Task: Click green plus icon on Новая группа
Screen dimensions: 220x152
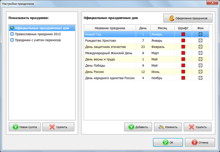Action: 16,127
